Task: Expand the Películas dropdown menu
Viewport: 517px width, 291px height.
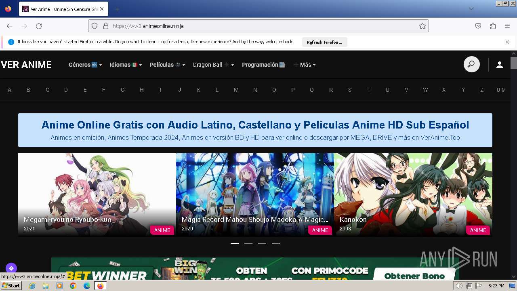Action: [x=167, y=65]
